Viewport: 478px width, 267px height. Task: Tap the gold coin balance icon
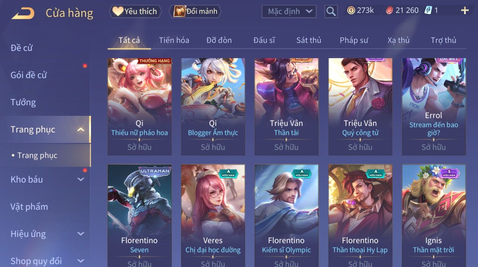pos(351,11)
